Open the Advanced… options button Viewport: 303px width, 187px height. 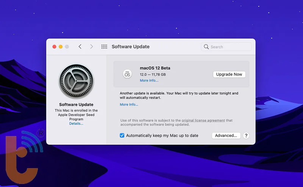pos(226,136)
